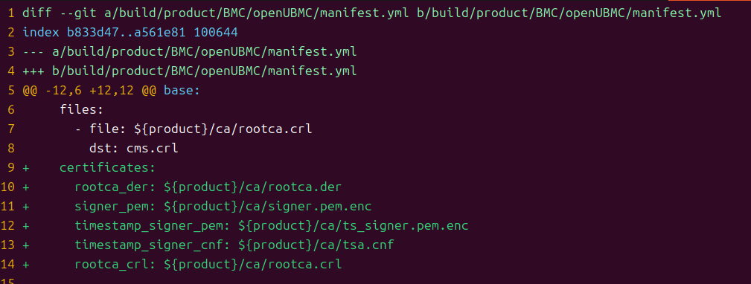Click the added 'certificates:' key

[x=108, y=168]
